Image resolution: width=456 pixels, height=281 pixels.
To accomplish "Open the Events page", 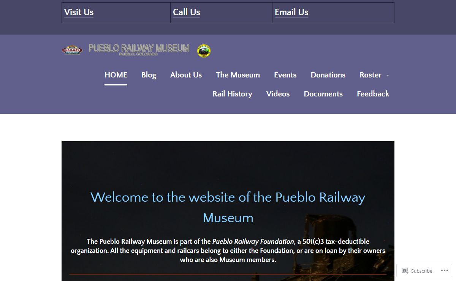I will coord(285,75).
